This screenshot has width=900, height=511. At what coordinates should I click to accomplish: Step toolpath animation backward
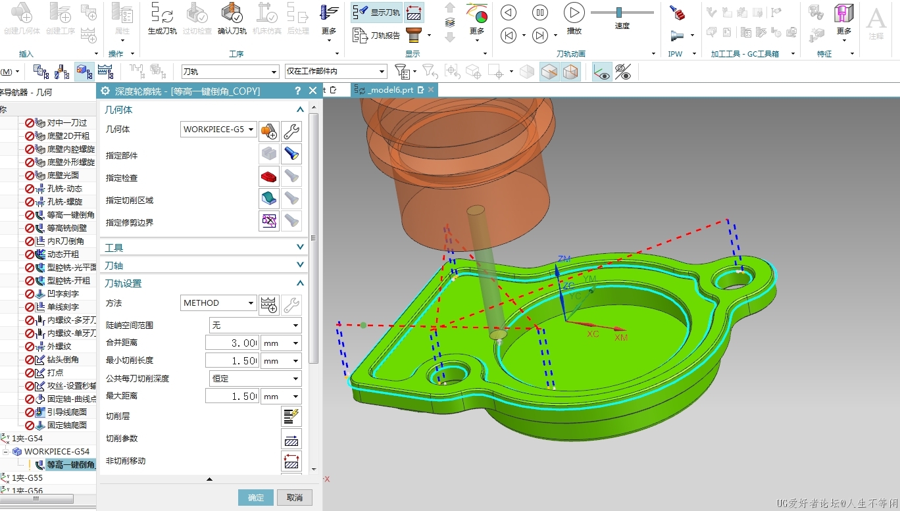pos(509,12)
